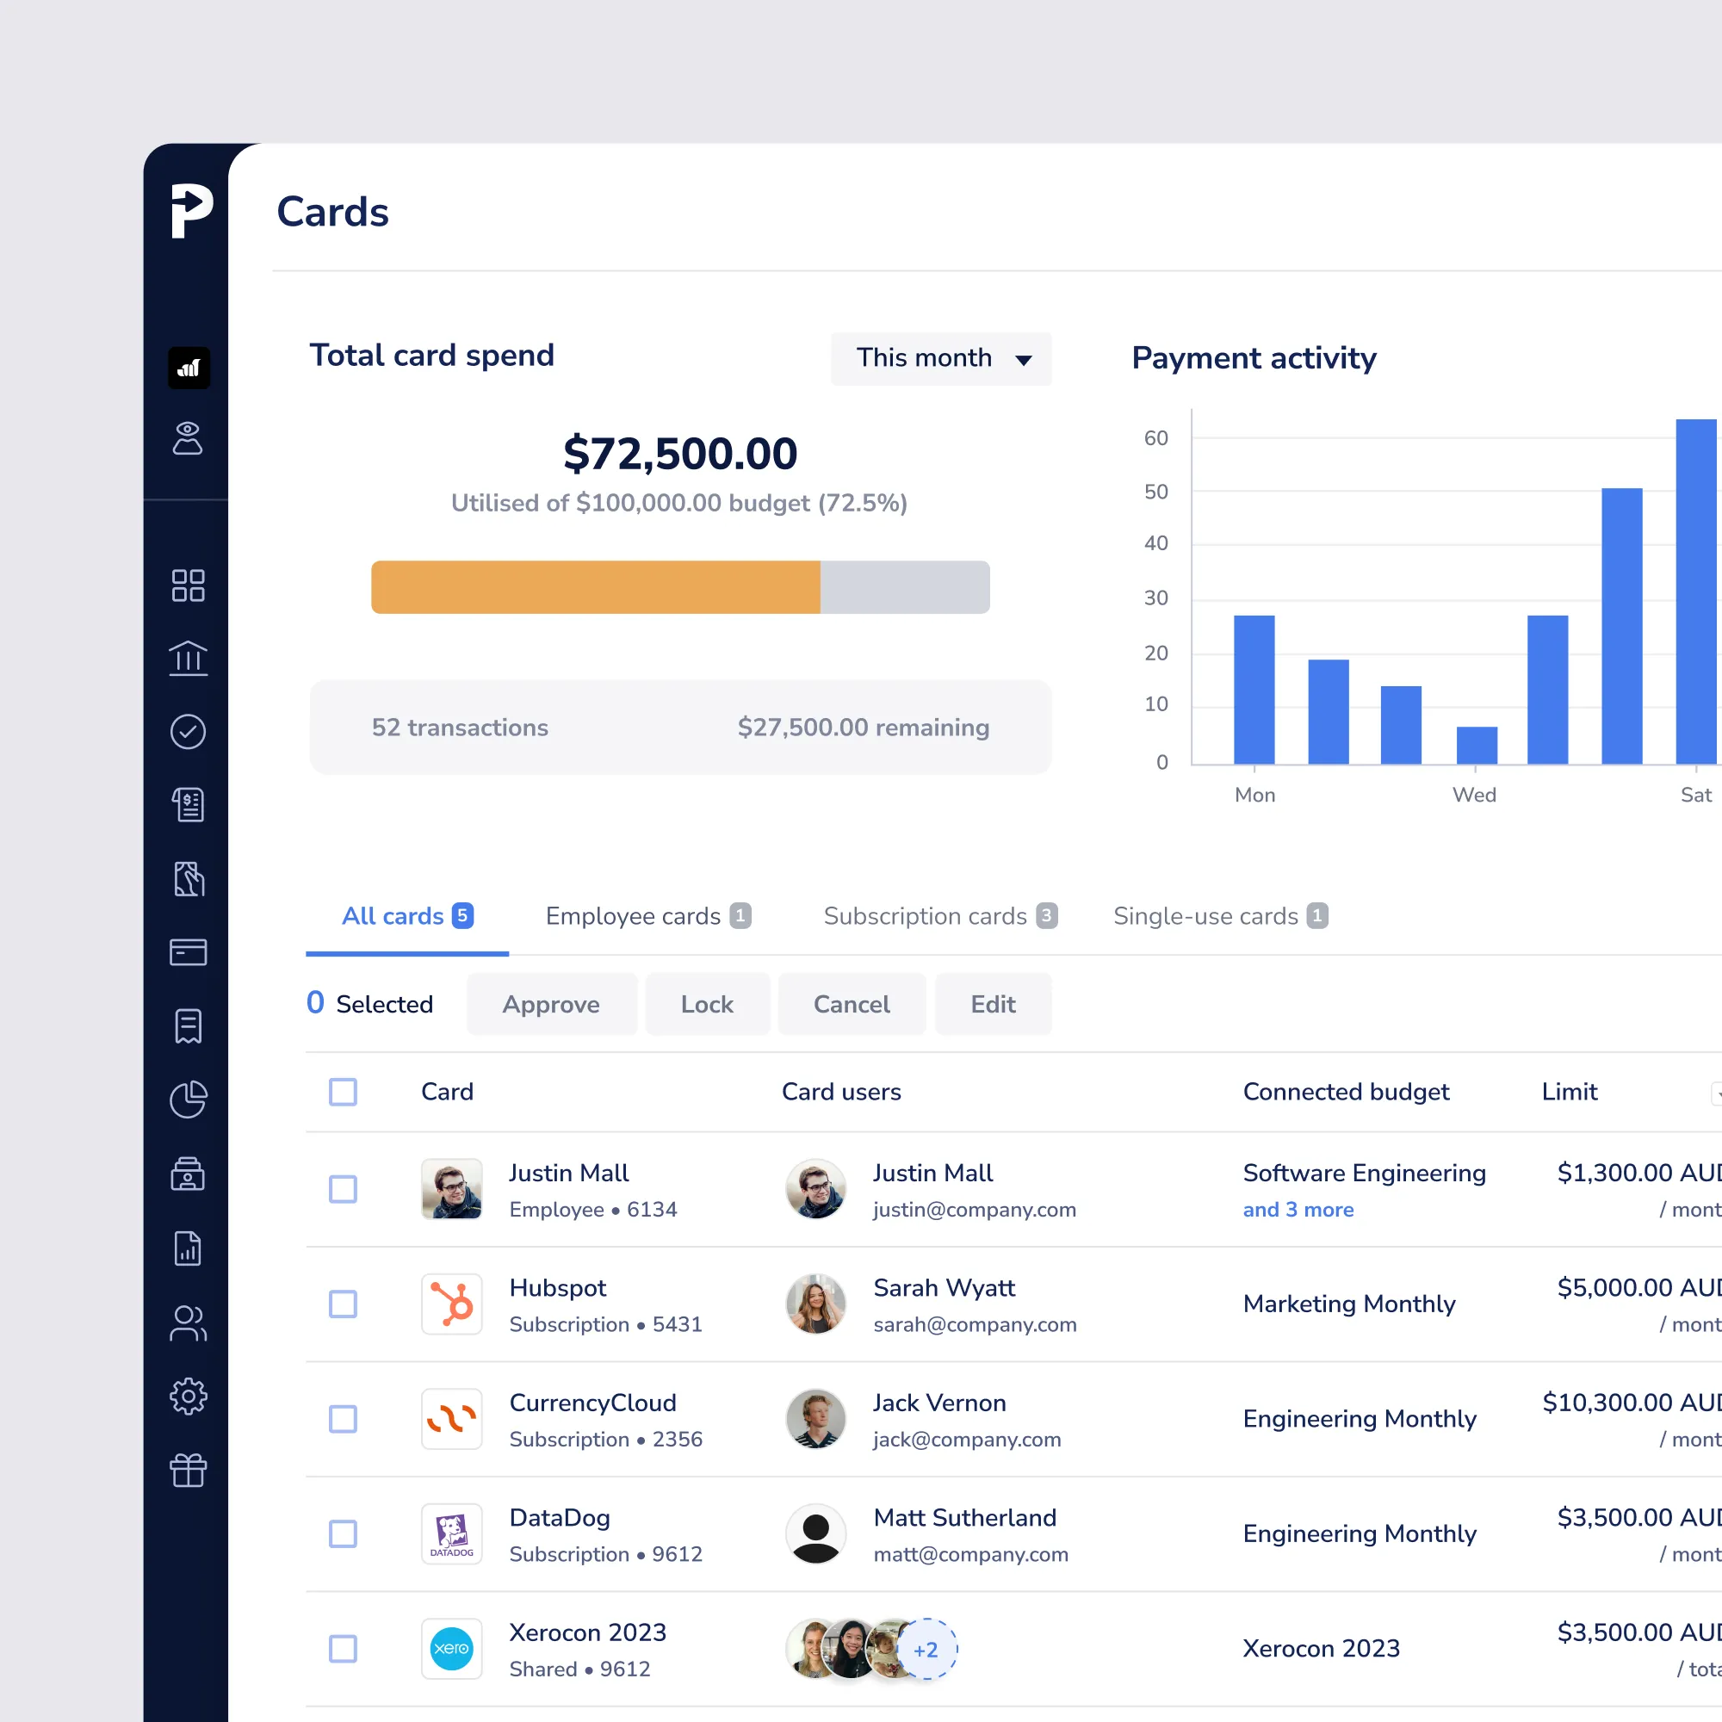Viewport: 1722px width, 1722px height.
Task: Expand the +2 additional card users bubble
Action: 926,1649
